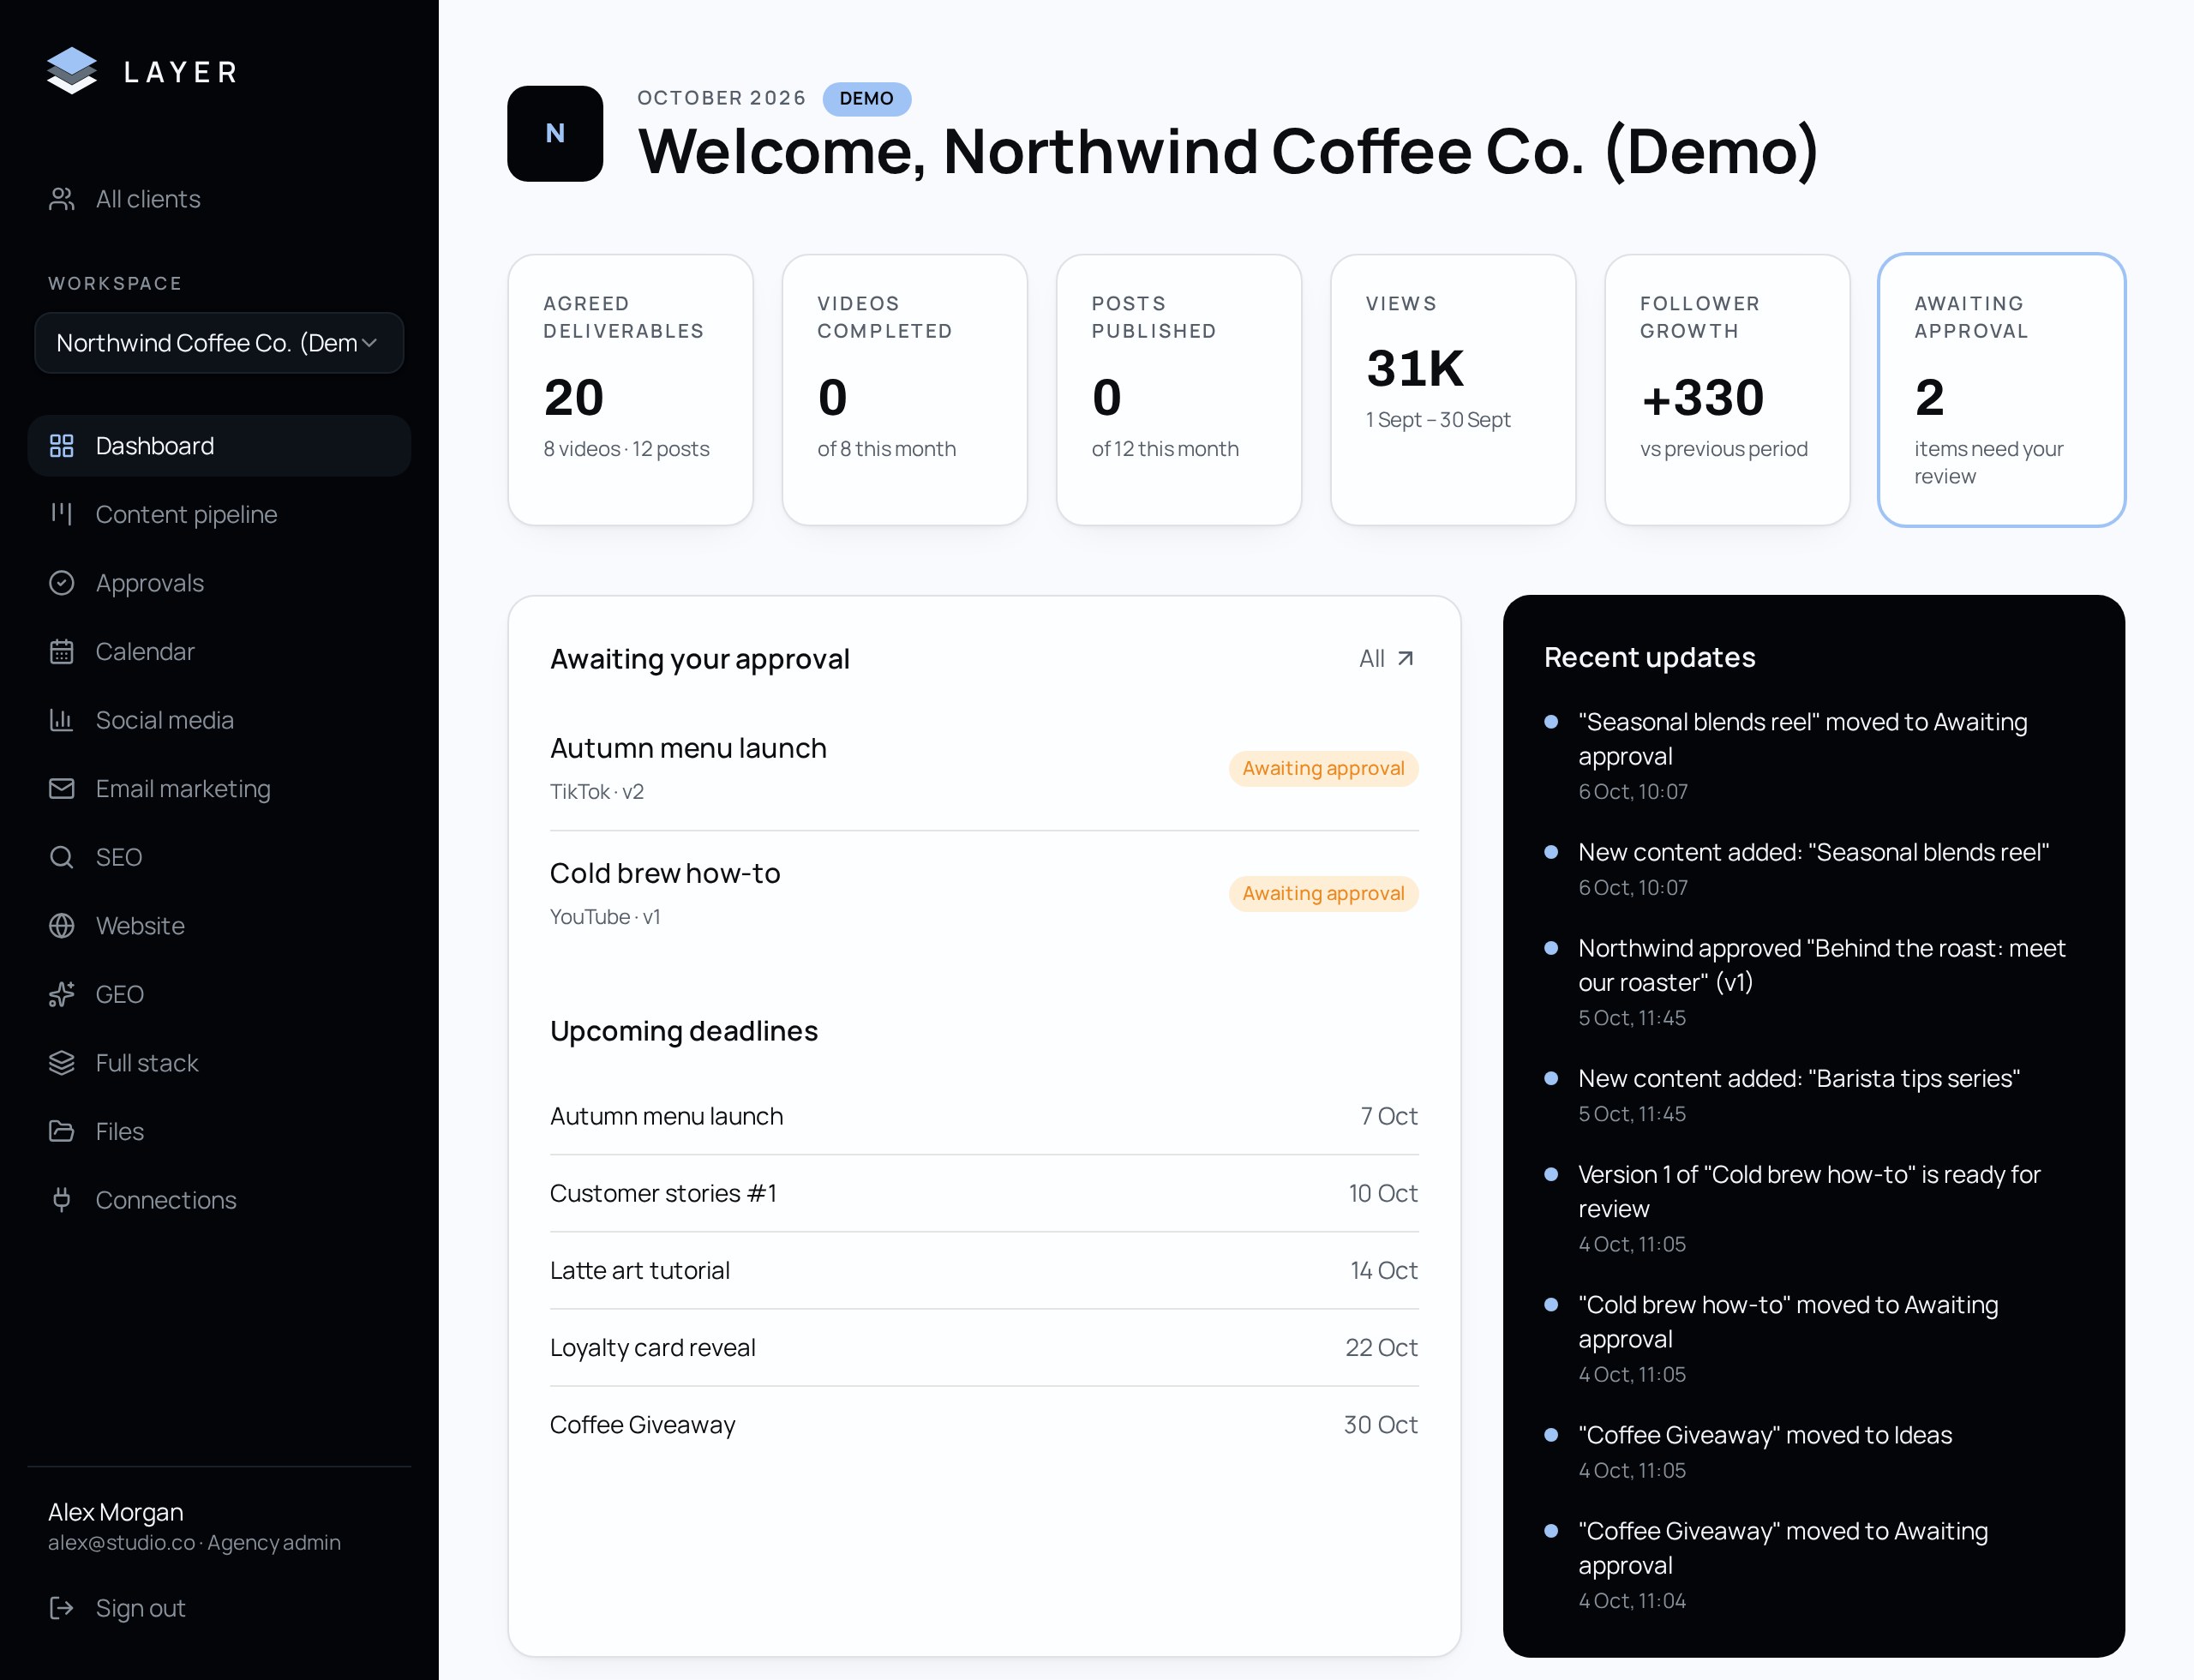Click the Alex Morgan user name
The height and width of the screenshot is (1680, 2194).
tap(116, 1511)
